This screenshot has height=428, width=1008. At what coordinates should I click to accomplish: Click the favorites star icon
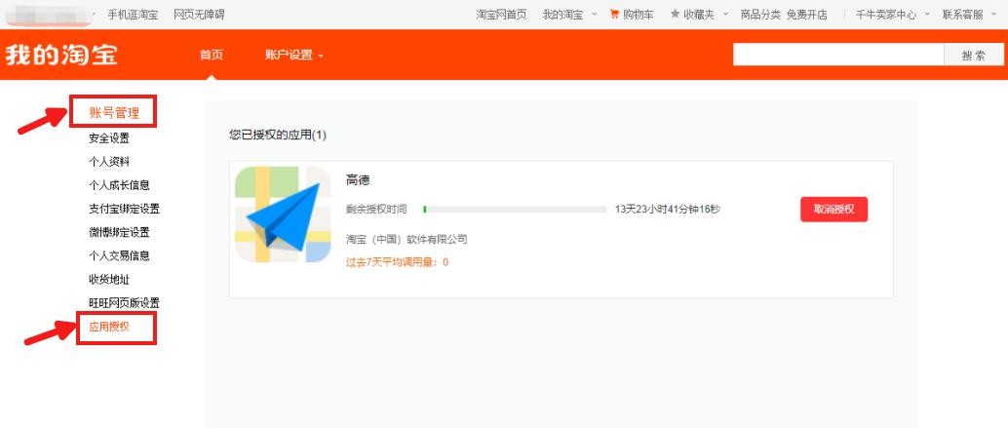[x=675, y=15]
